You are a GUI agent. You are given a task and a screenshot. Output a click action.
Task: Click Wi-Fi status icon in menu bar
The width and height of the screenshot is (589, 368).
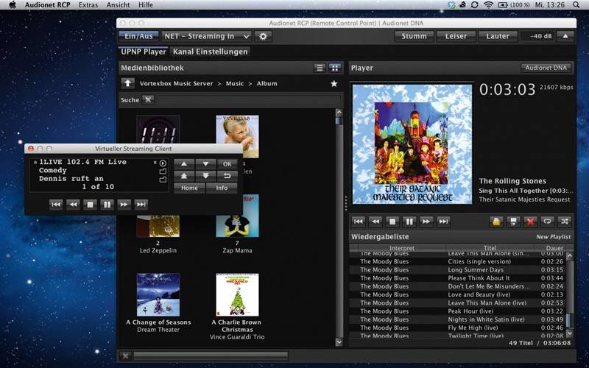pyautogui.click(x=488, y=5)
